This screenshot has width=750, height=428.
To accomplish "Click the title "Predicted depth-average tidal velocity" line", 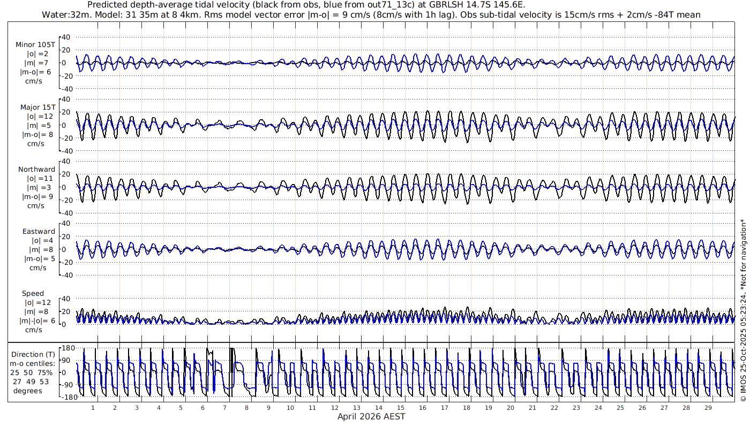I will [306, 5].
